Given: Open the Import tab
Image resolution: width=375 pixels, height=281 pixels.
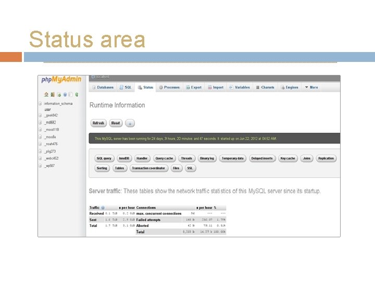Looking at the screenshot, I should coord(216,87).
